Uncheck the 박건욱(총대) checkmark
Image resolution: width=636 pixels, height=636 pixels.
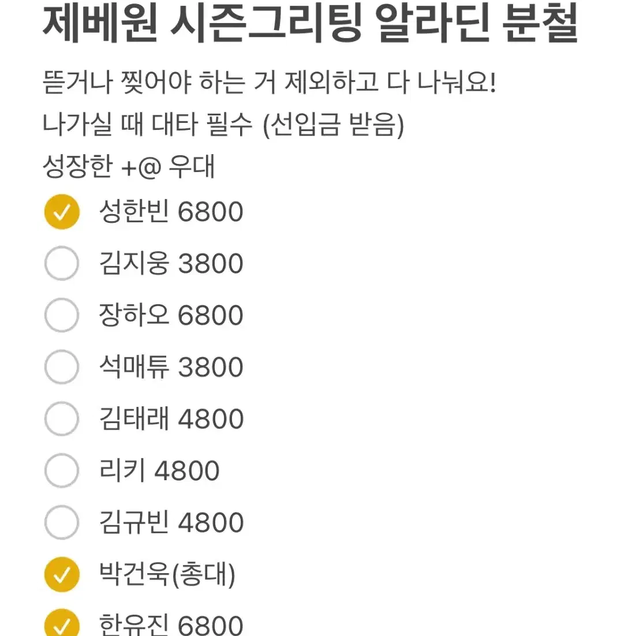point(62,574)
